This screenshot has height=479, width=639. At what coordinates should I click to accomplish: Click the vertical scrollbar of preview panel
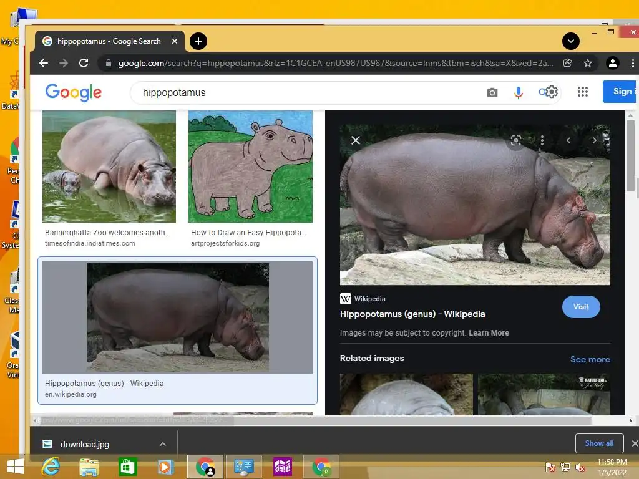630,155
